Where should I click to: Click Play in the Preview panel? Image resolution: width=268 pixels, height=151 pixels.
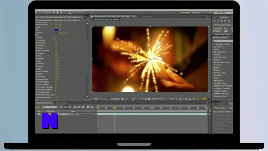tap(222, 21)
